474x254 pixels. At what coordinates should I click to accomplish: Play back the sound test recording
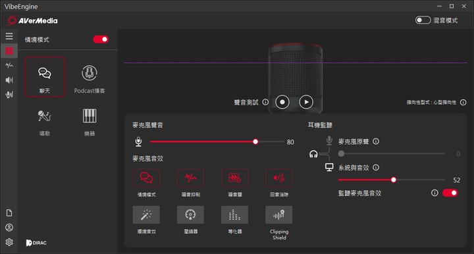pyautogui.click(x=306, y=102)
